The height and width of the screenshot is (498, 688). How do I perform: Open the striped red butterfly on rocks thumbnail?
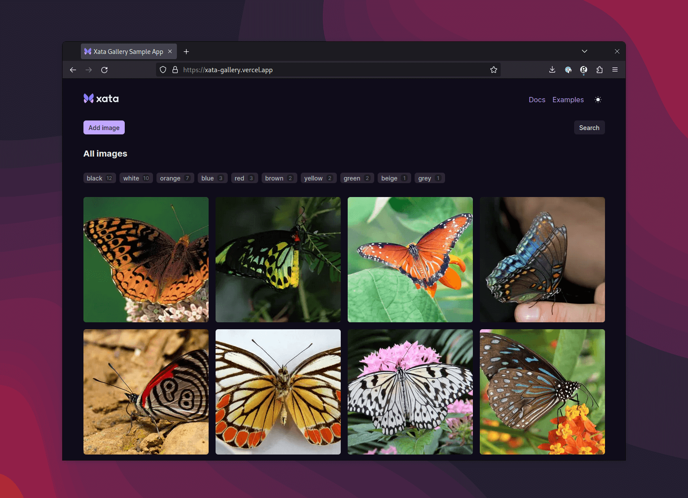point(146,392)
